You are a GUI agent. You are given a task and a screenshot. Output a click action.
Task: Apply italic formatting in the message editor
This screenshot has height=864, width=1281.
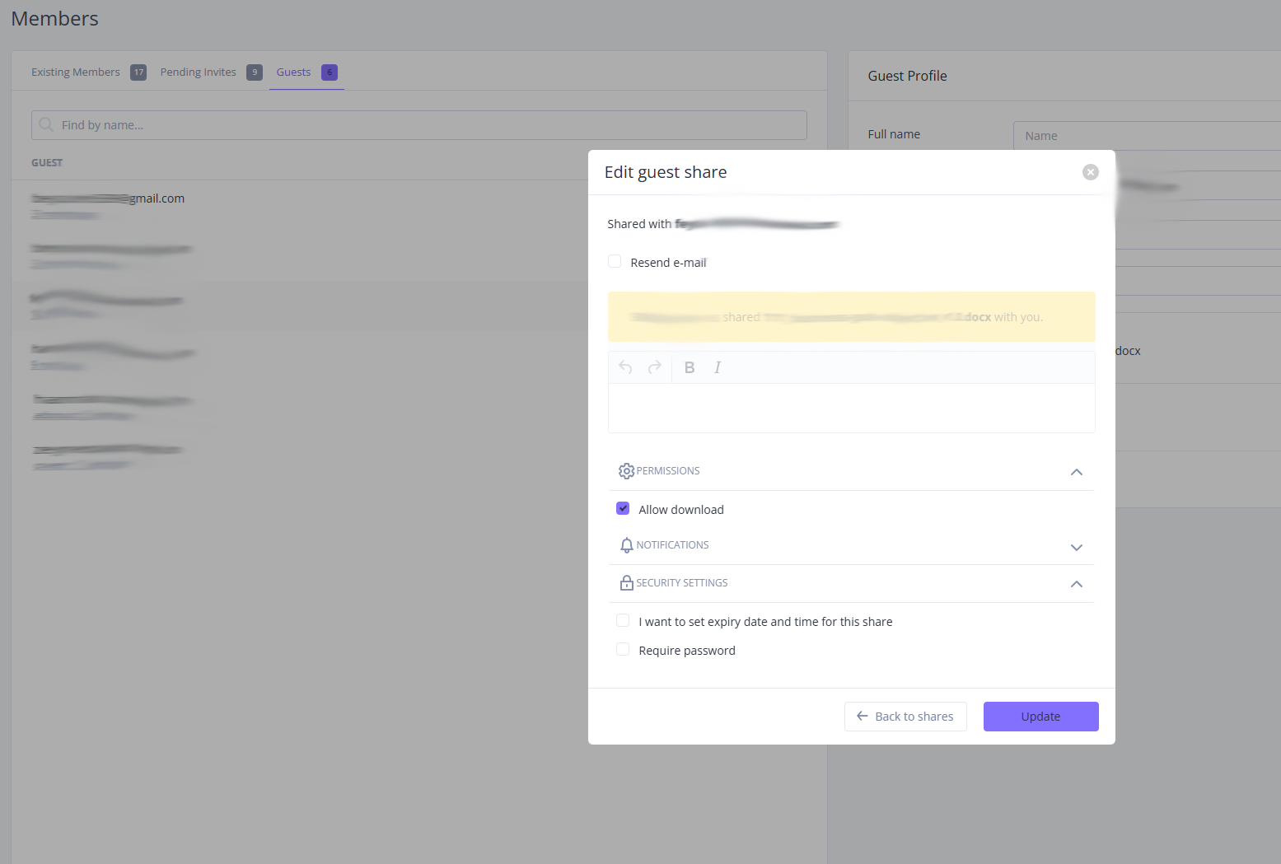click(x=718, y=367)
